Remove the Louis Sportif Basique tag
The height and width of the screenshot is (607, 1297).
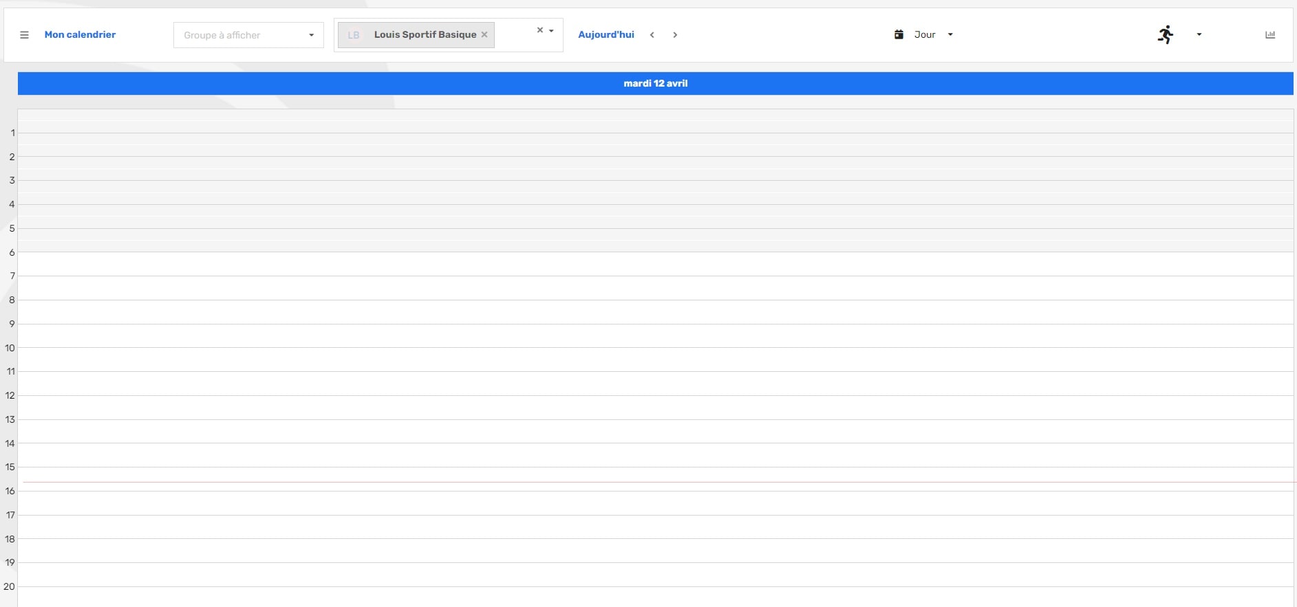coord(484,34)
